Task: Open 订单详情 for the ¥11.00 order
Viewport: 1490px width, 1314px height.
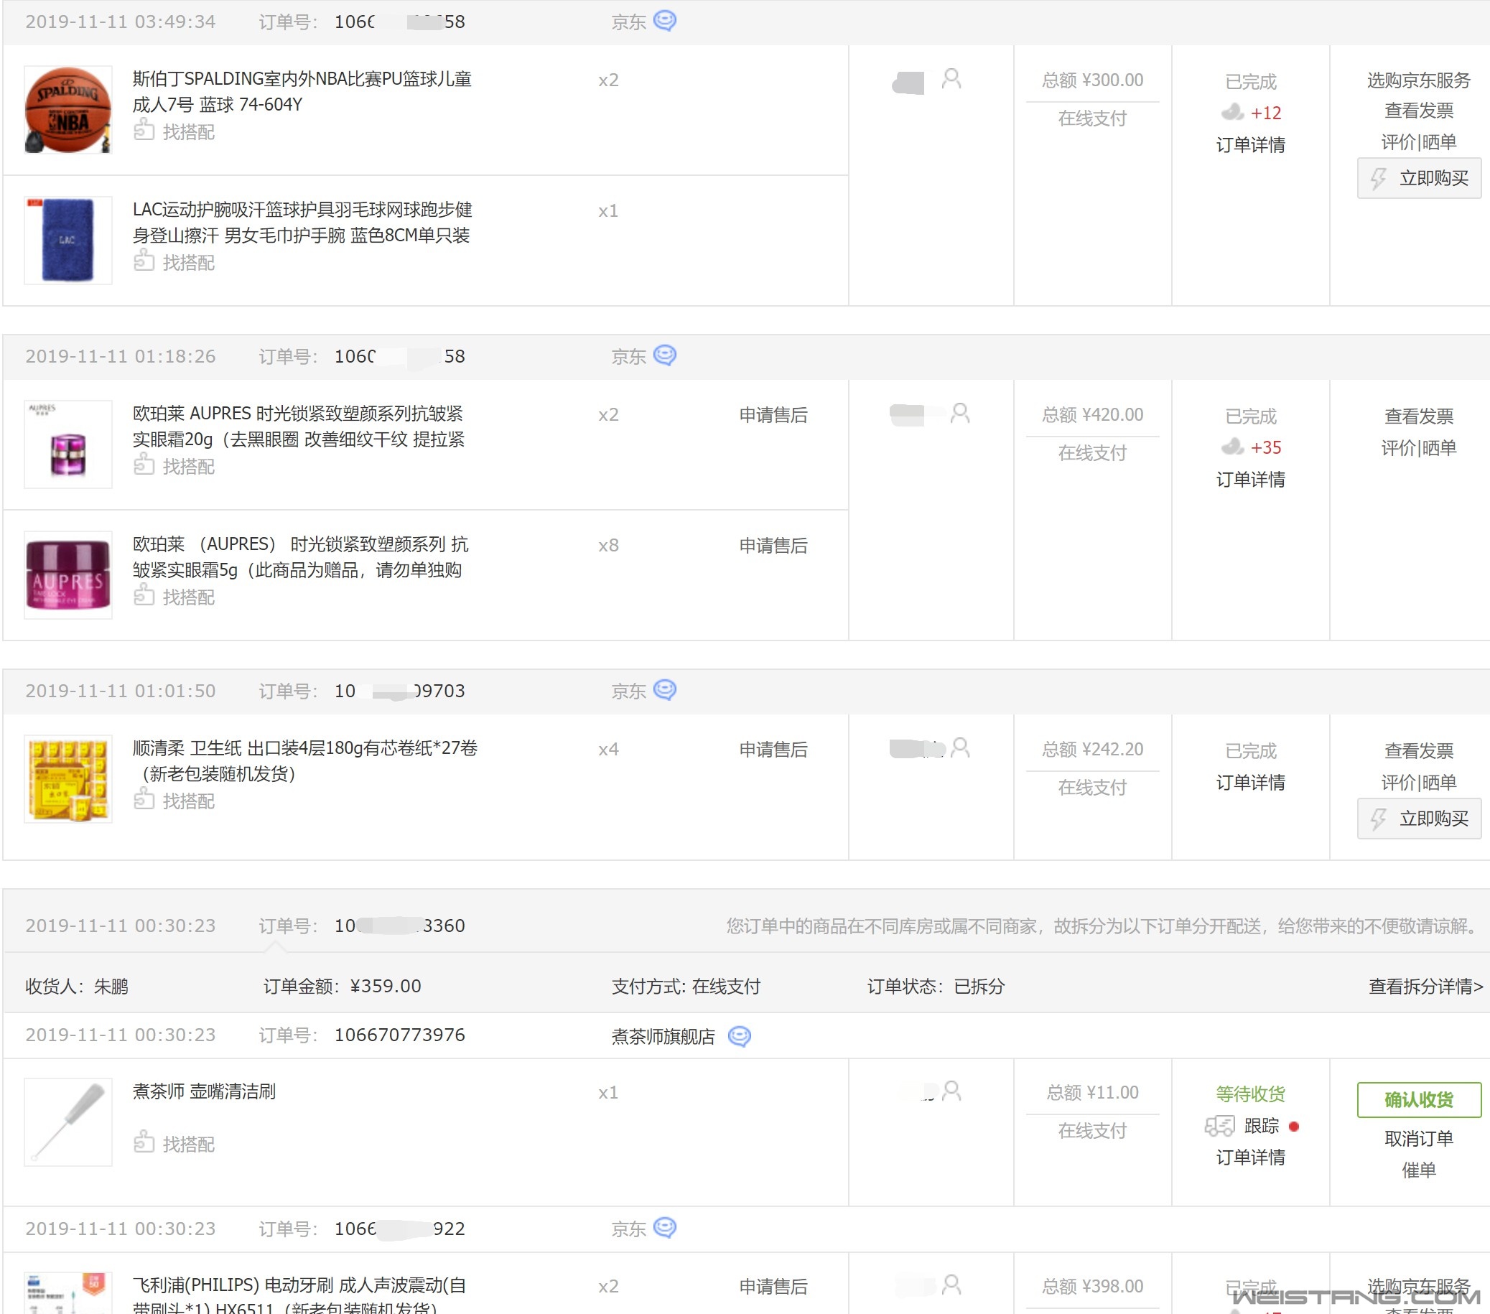Action: pyautogui.click(x=1250, y=1157)
